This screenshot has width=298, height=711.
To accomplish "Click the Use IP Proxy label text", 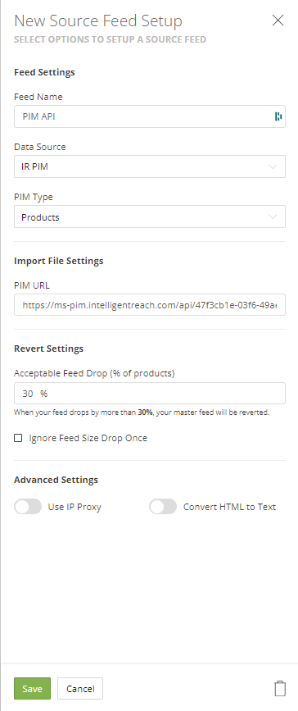I will [74, 507].
